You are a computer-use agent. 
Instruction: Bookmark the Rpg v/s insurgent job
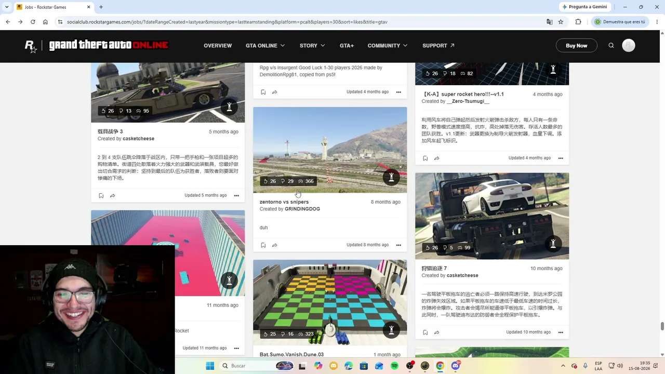(263, 92)
